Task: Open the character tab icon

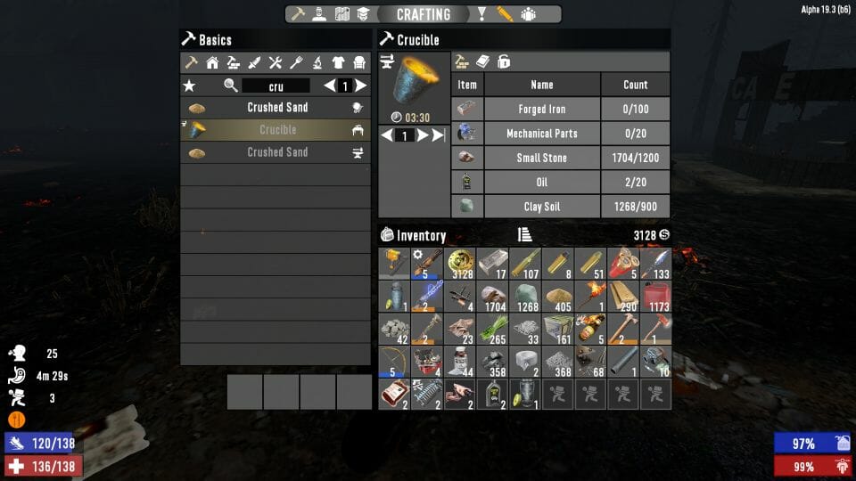Action: point(319,14)
